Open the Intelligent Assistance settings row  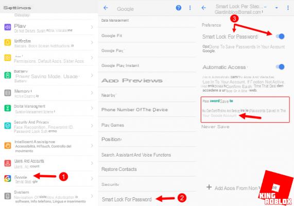click(x=49, y=146)
